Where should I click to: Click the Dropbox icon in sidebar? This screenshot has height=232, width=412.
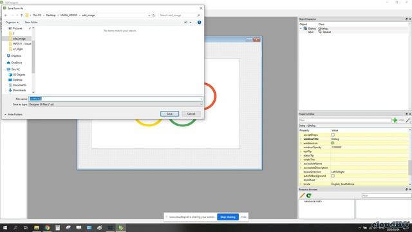click(x=8, y=56)
